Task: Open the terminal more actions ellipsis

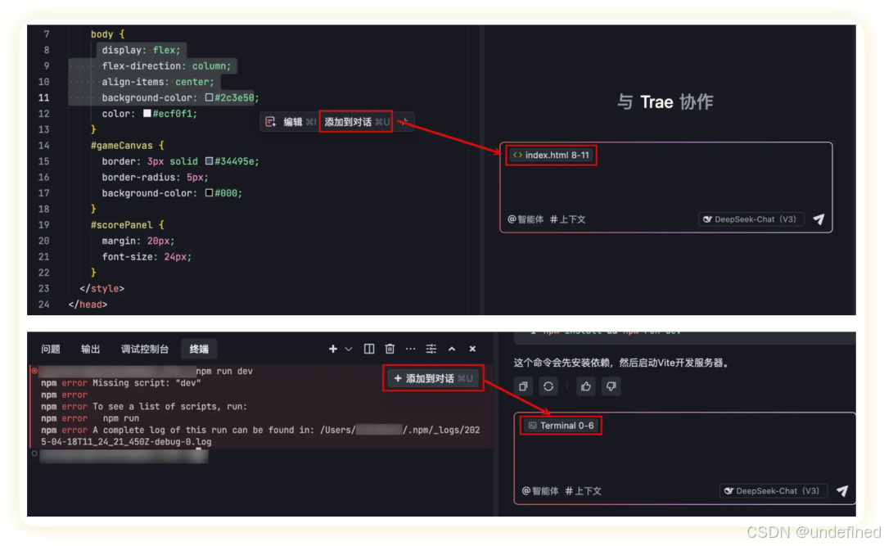Action: (x=410, y=350)
